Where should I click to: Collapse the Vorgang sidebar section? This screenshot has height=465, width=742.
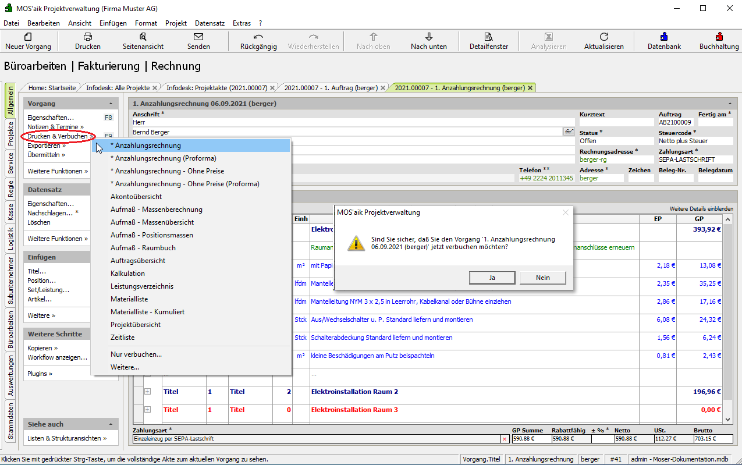pyautogui.click(x=110, y=104)
